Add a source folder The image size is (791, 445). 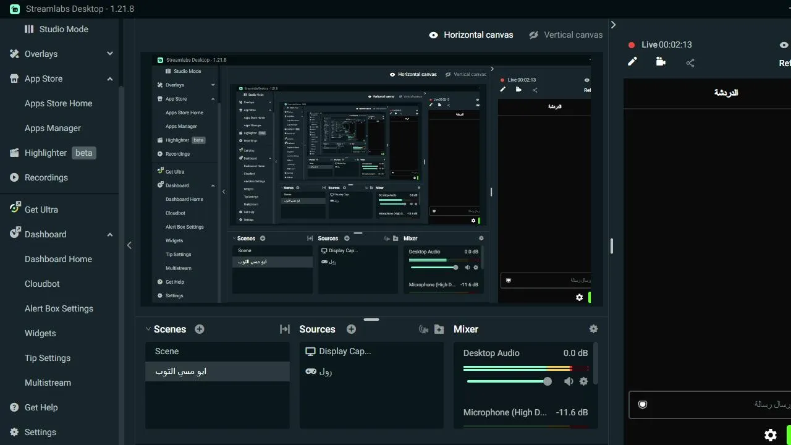click(x=439, y=329)
